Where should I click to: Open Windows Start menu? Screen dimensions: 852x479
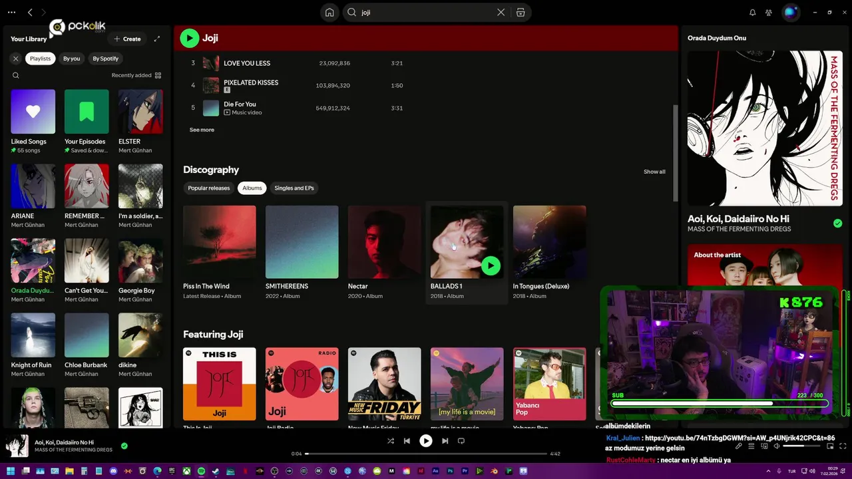pos(9,471)
